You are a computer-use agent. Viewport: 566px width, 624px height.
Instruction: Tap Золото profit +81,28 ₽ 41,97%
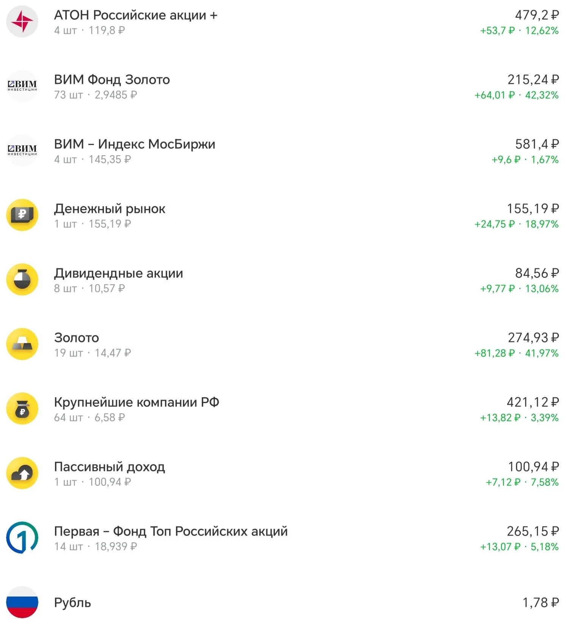click(516, 353)
